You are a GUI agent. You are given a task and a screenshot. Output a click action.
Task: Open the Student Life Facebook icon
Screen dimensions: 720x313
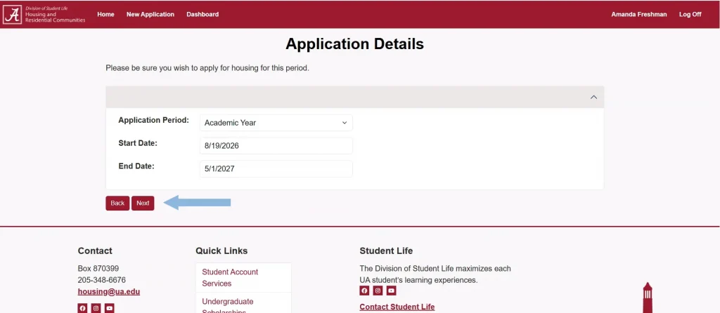[364, 291]
